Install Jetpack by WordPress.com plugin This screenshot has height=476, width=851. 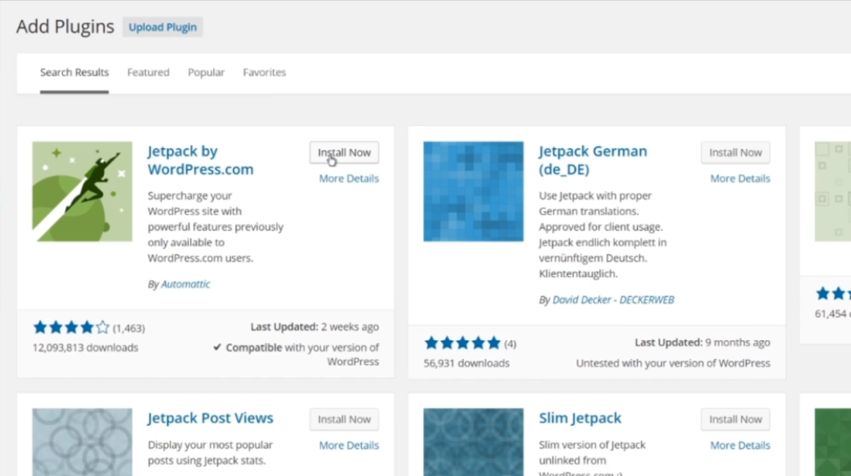tap(345, 152)
